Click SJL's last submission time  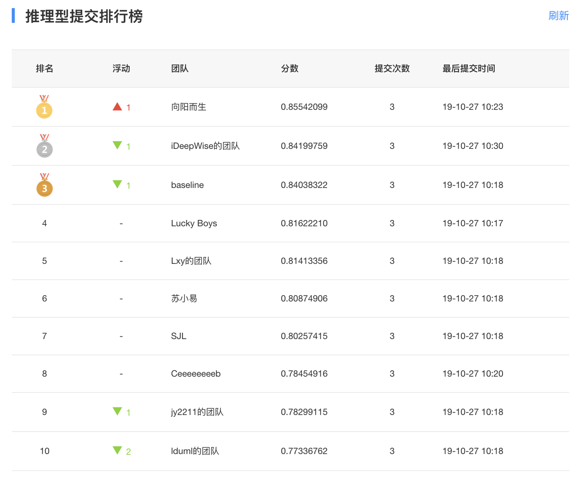pos(473,336)
